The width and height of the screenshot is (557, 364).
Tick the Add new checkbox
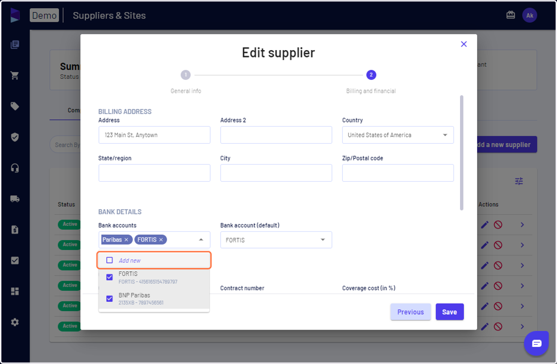[x=110, y=260]
